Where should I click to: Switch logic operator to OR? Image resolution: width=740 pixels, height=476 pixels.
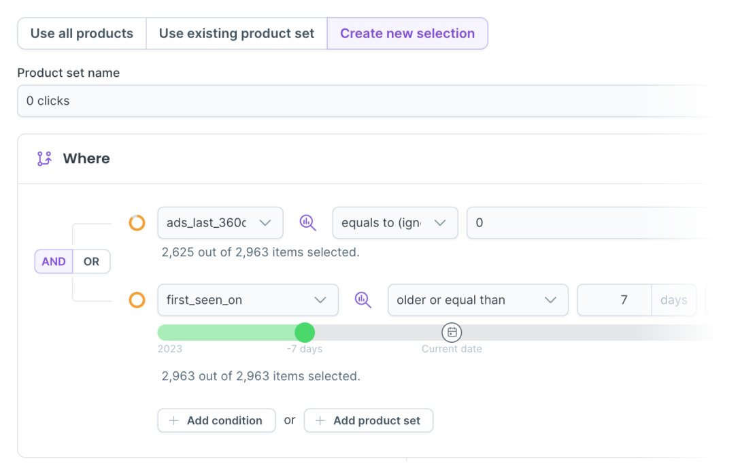point(91,262)
